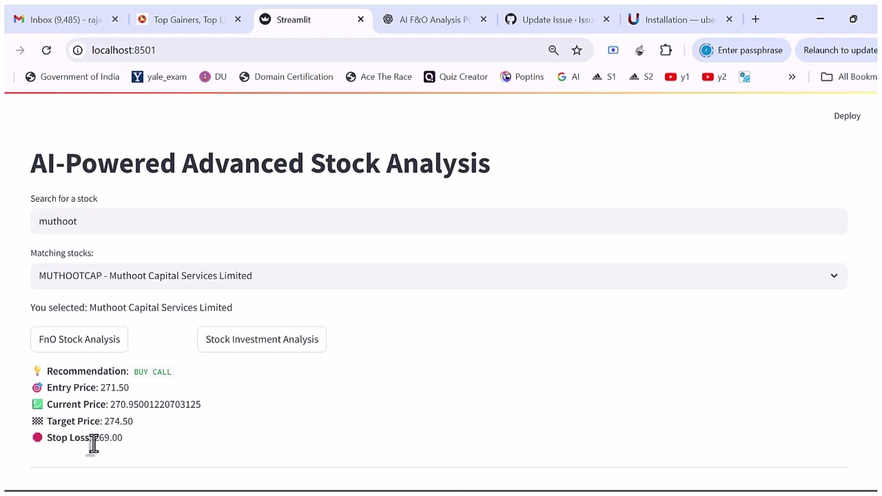Viewport: 882px width, 496px height.
Task: Go forward in browser history
Action: pos(20,50)
